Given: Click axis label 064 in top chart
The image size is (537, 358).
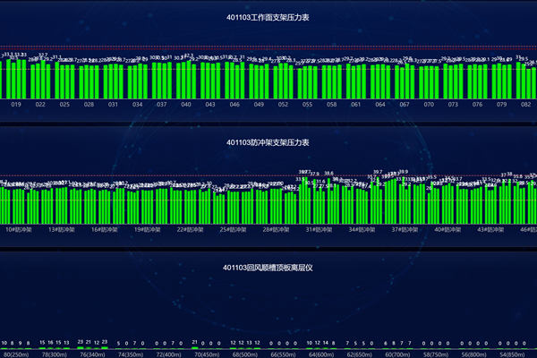Looking at the screenshot, I should (380, 105).
